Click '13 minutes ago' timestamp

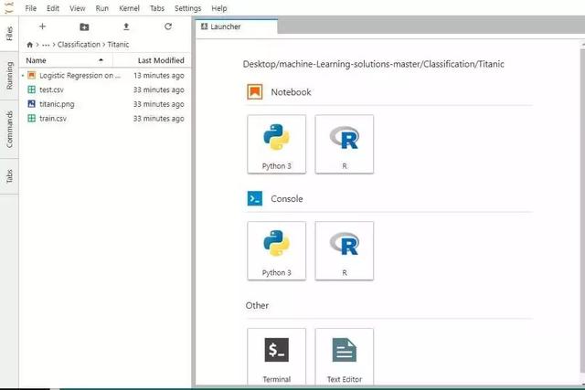tap(159, 75)
